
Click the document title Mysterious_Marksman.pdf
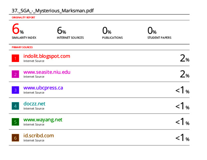[53, 11]
